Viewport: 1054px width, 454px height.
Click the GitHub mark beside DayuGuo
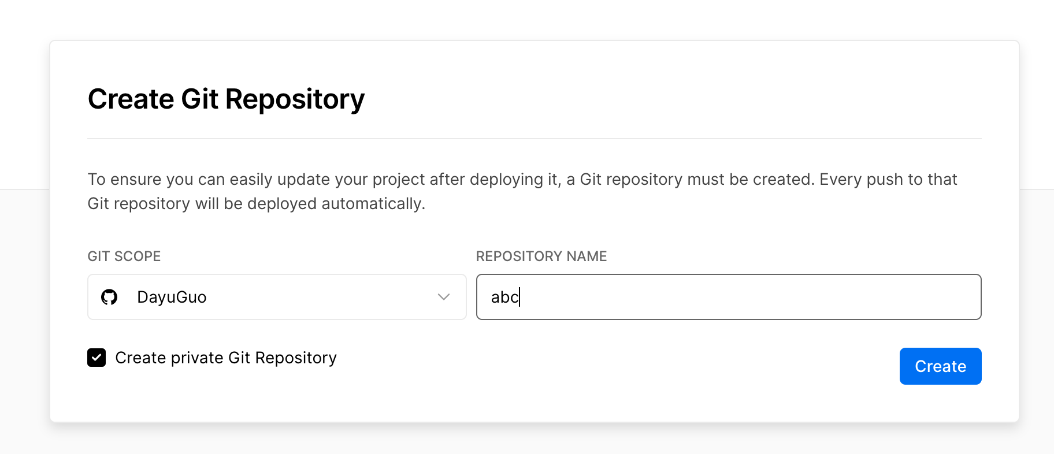point(109,297)
